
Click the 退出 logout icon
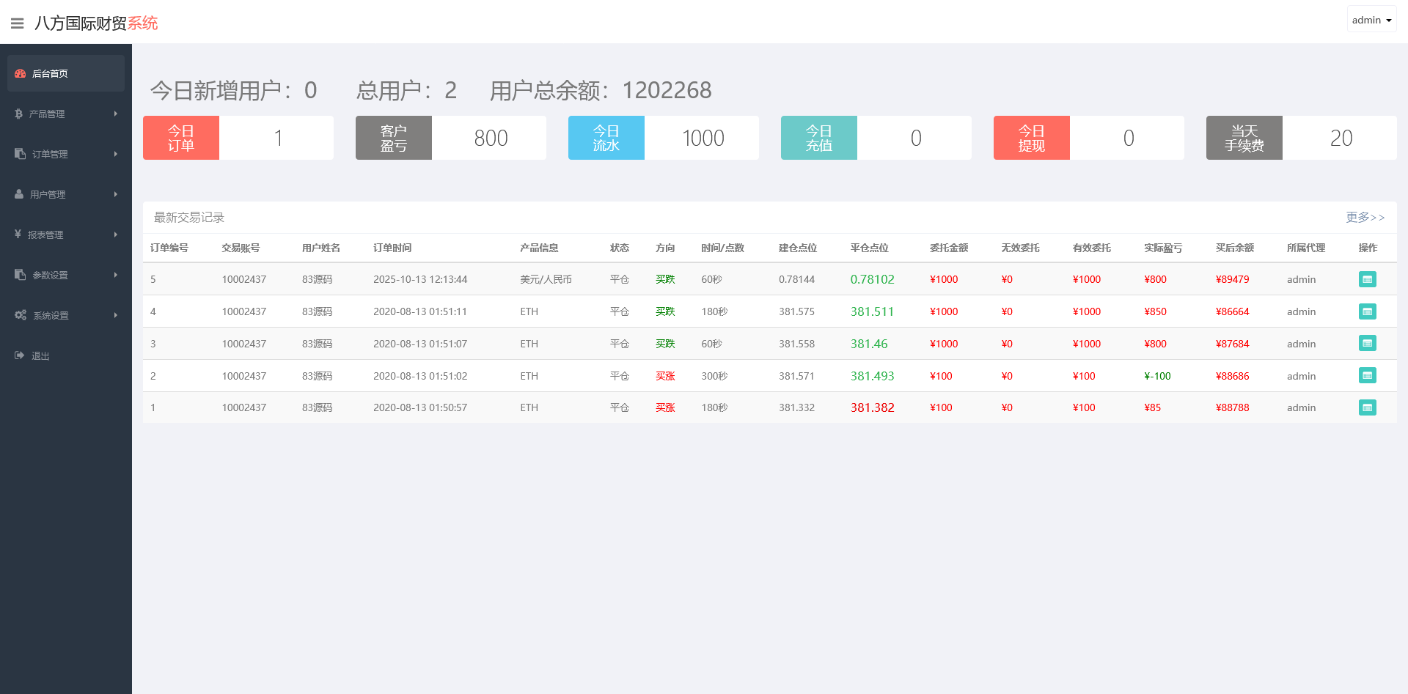point(20,355)
